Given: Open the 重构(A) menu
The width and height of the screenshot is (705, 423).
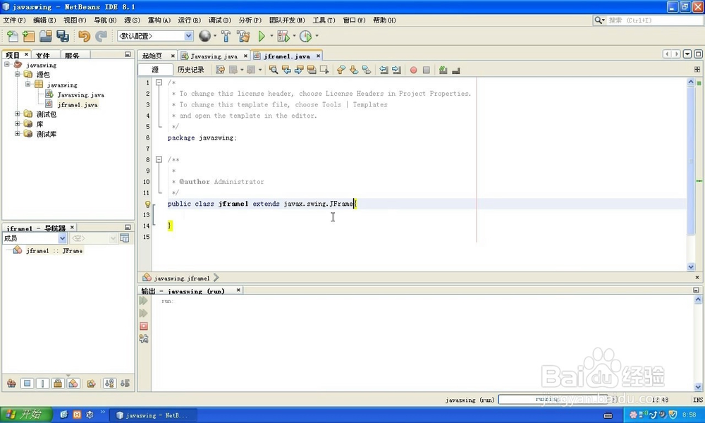Looking at the screenshot, I should [159, 20].
